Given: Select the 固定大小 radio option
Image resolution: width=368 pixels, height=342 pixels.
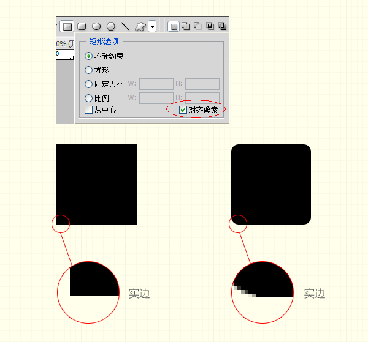Looking at the screenshot, I should 88,84.
